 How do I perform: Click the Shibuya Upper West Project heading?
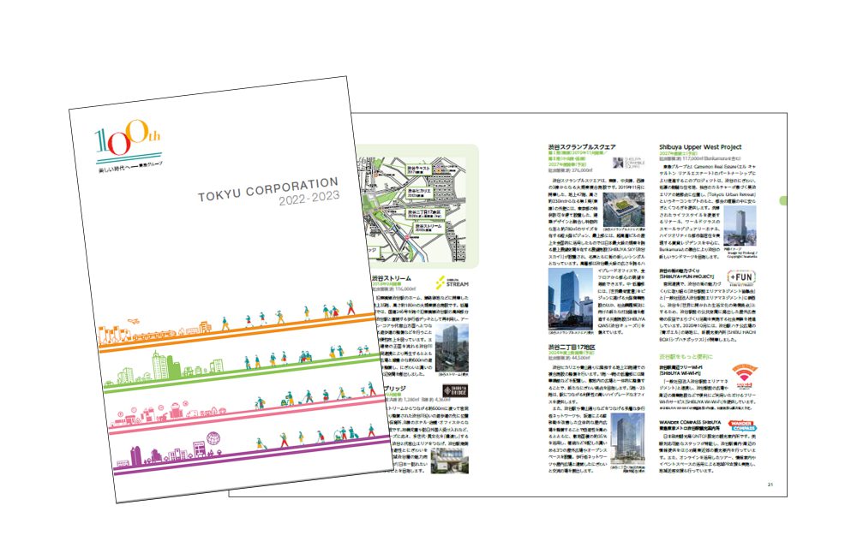pos(700,147)
